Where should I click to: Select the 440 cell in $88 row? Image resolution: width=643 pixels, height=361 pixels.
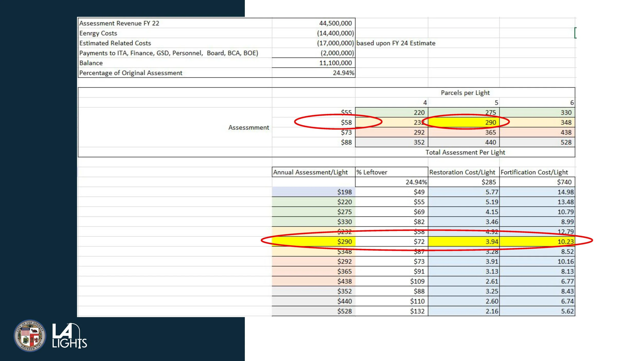(x=464, y=142)
